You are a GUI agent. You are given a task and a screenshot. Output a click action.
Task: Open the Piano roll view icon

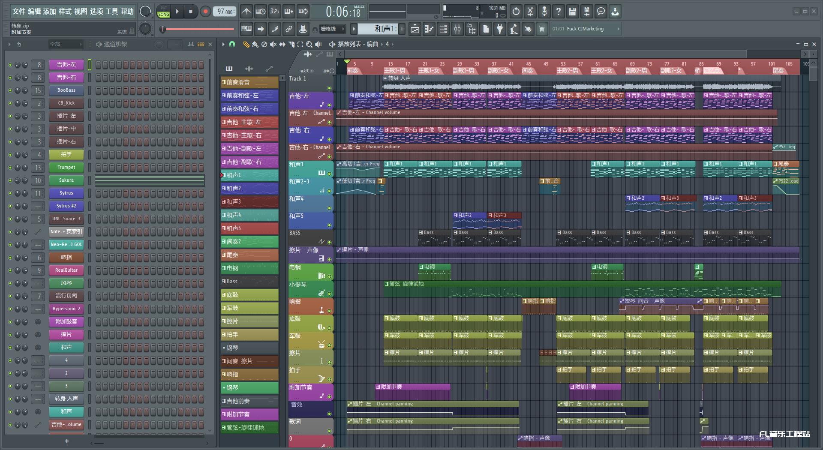point(429,29)
